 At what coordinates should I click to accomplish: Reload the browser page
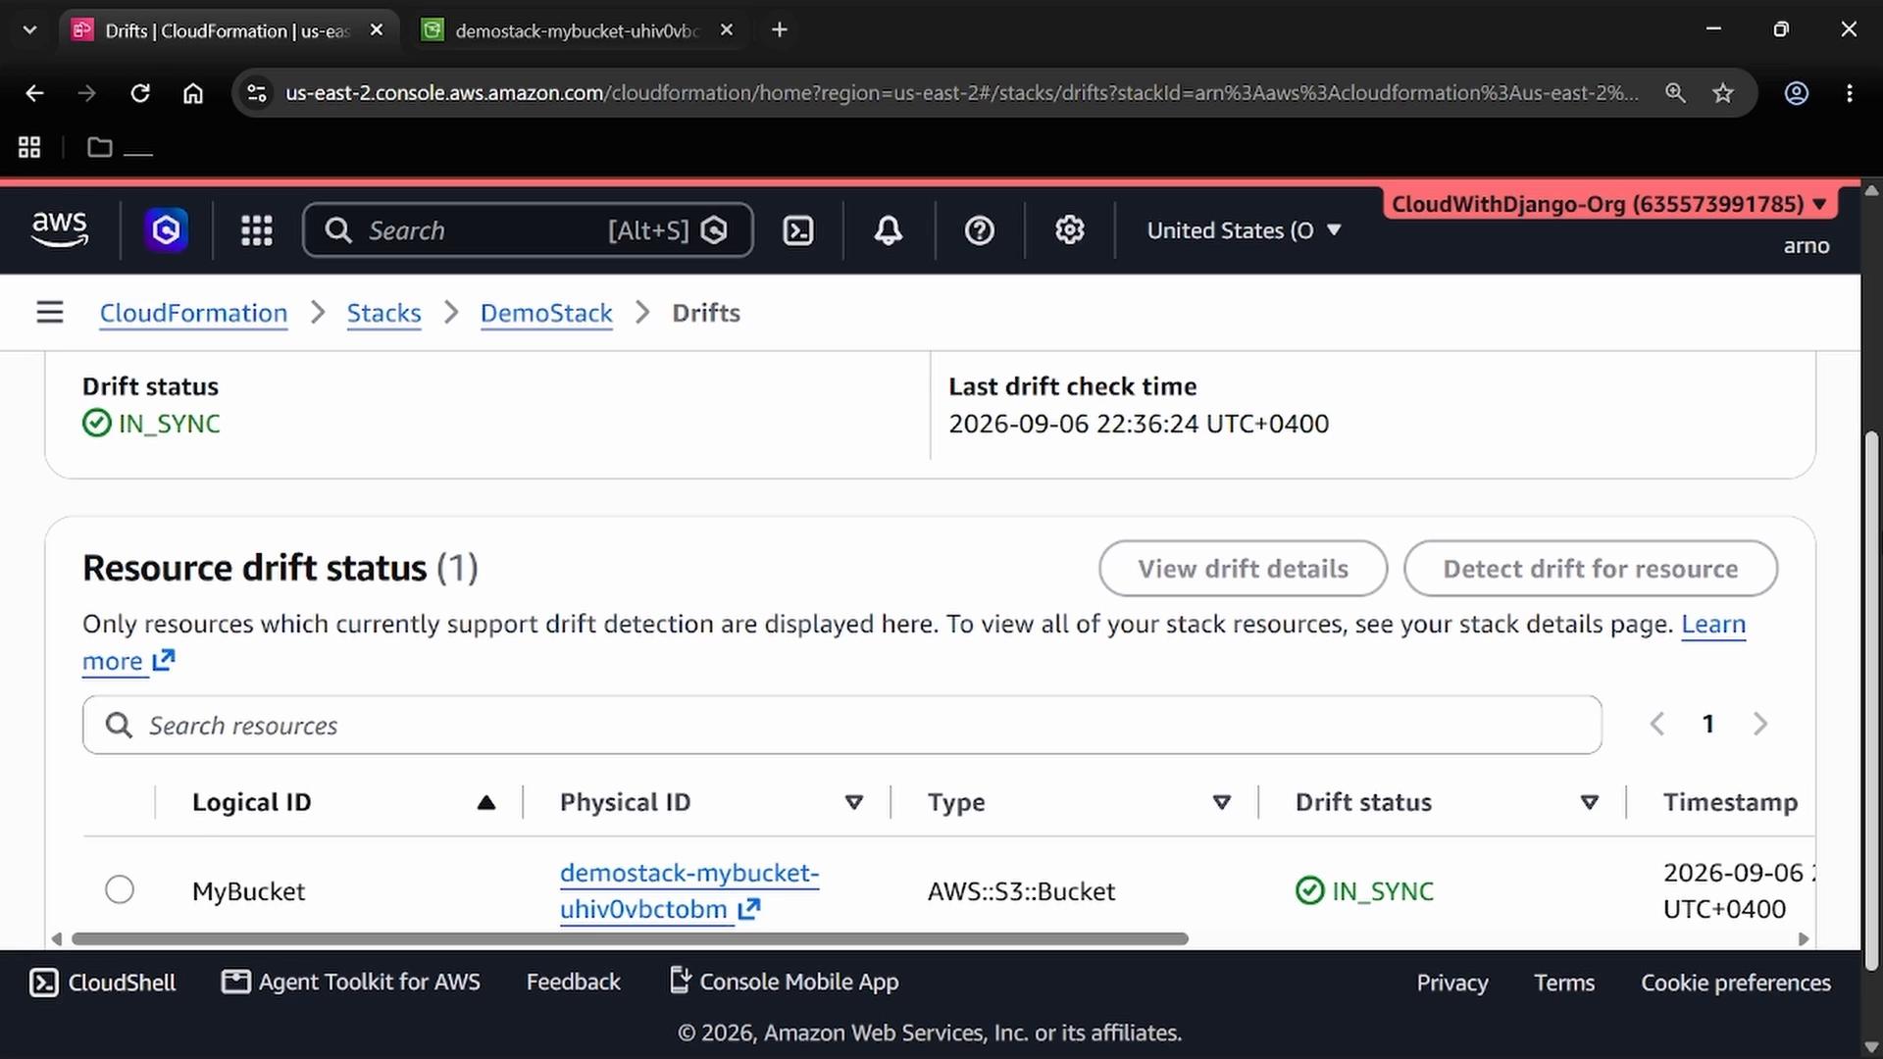coord(140,93)
